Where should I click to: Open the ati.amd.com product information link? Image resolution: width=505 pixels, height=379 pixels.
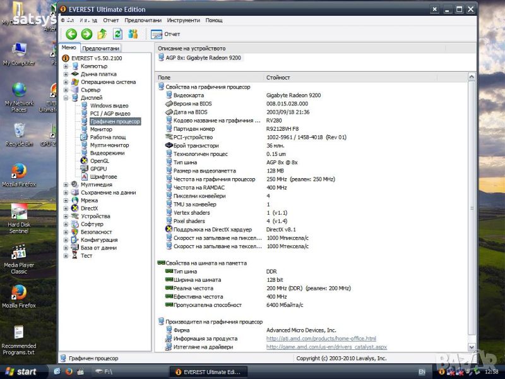(x=321, y=339)
